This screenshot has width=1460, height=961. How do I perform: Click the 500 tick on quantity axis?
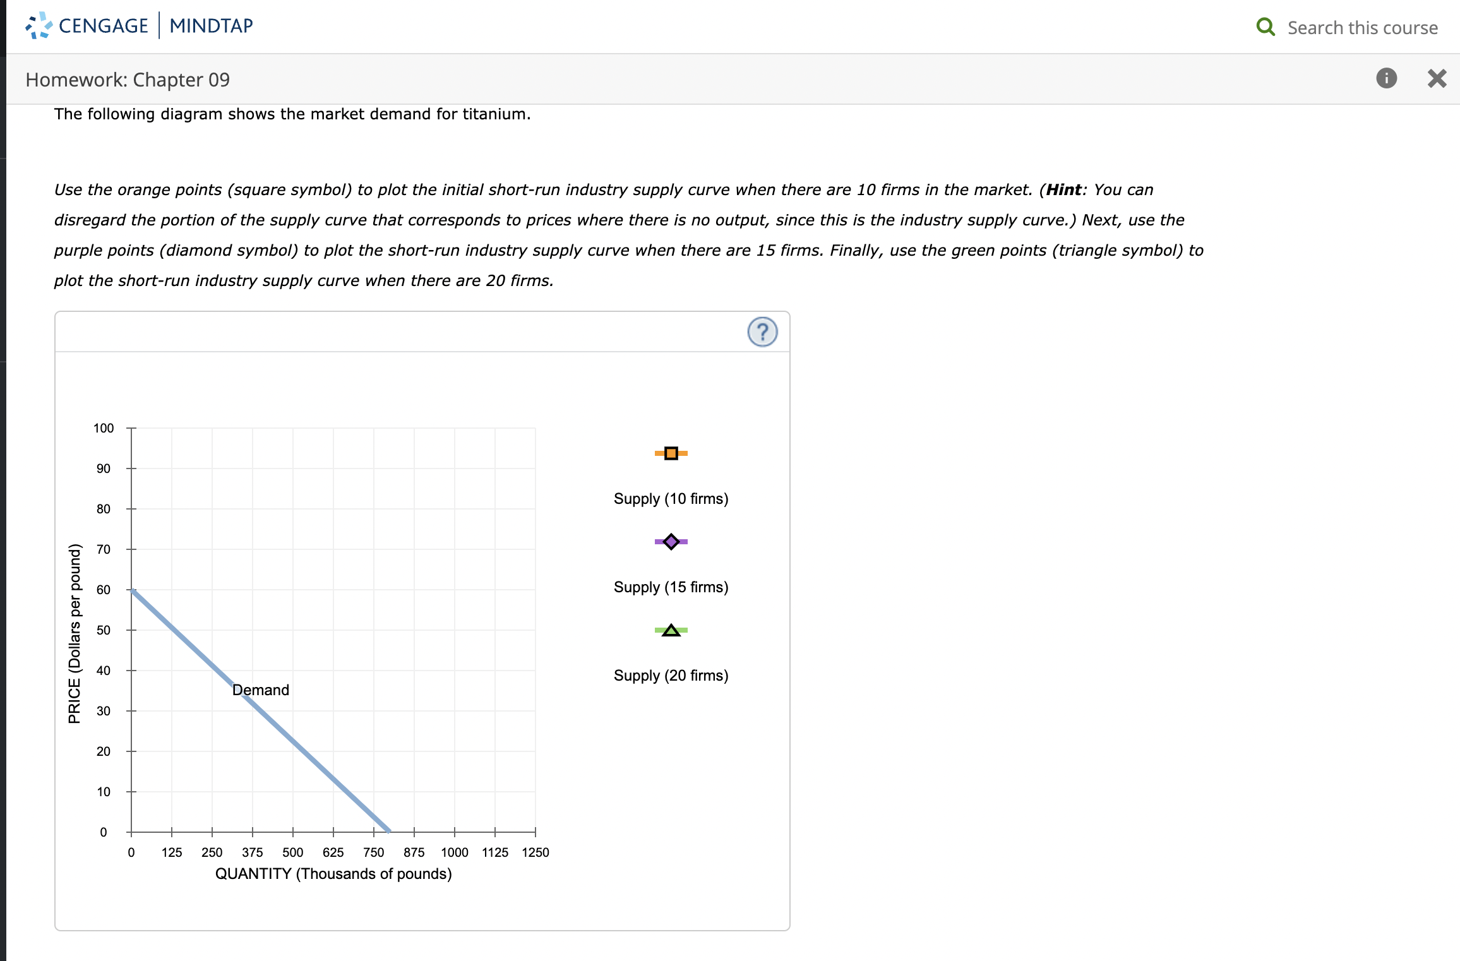(293, 852)
